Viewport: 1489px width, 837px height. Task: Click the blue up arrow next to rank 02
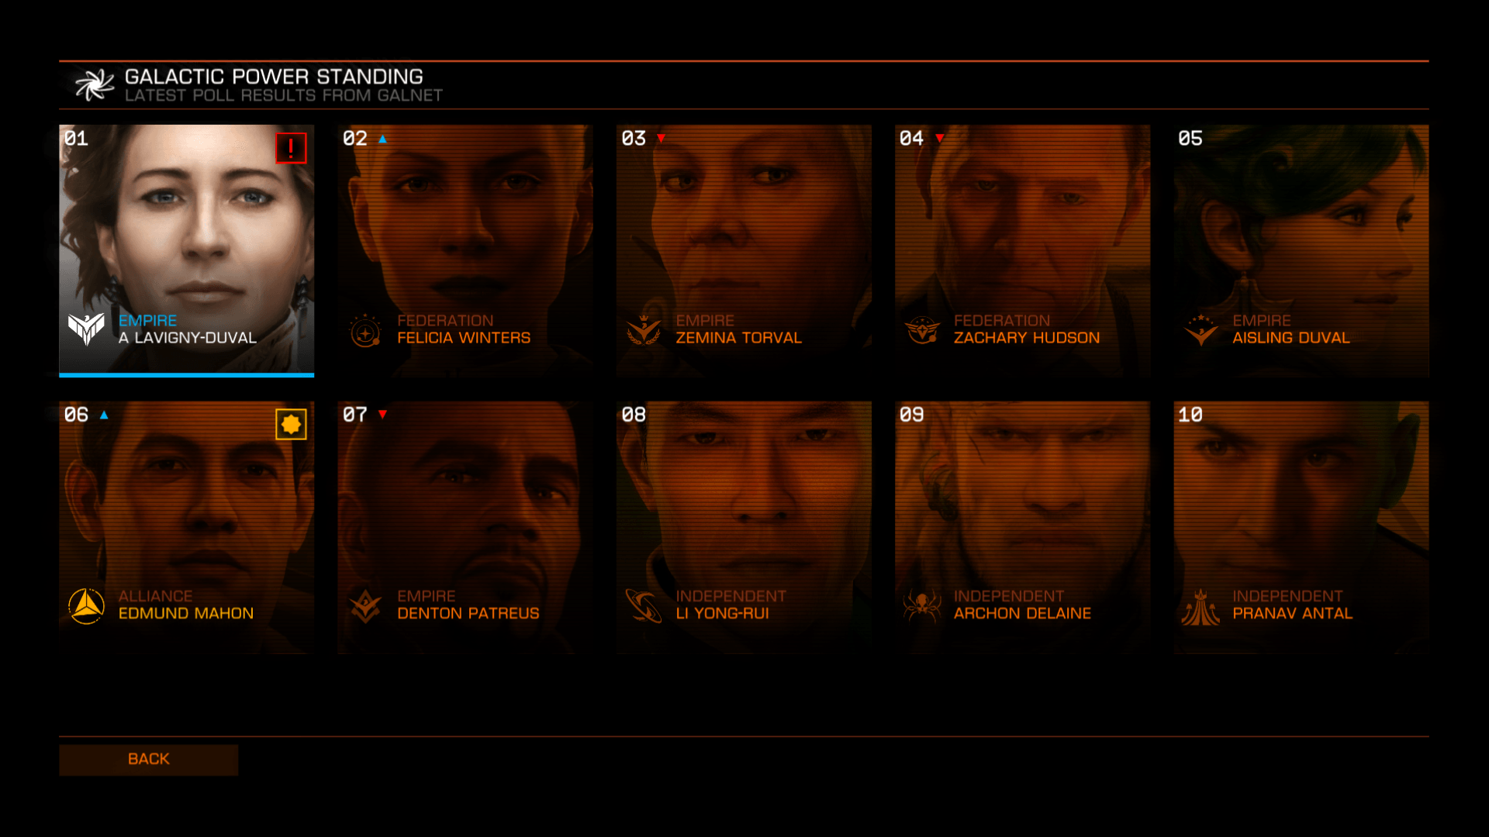(x=382, y=139)
